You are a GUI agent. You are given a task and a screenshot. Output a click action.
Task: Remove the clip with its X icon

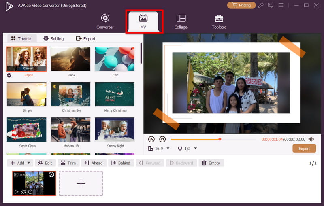point(51,174)
